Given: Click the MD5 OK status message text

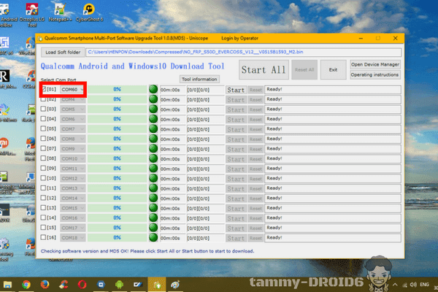Looking at the screenshot, I should (147, 251).
